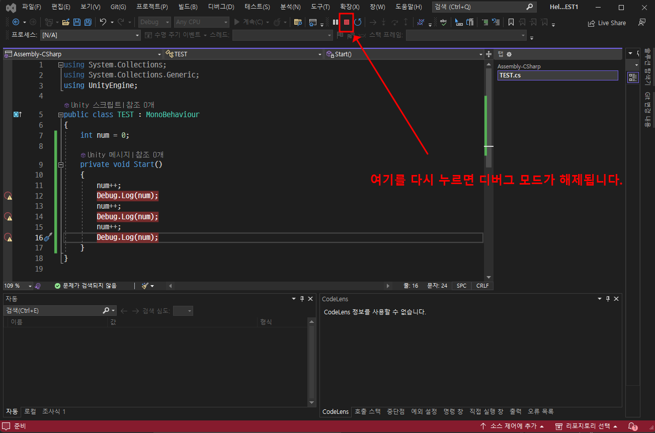Stop debugging with the red square
Viewport: 655px width, 433px height.
pos(347,22)
